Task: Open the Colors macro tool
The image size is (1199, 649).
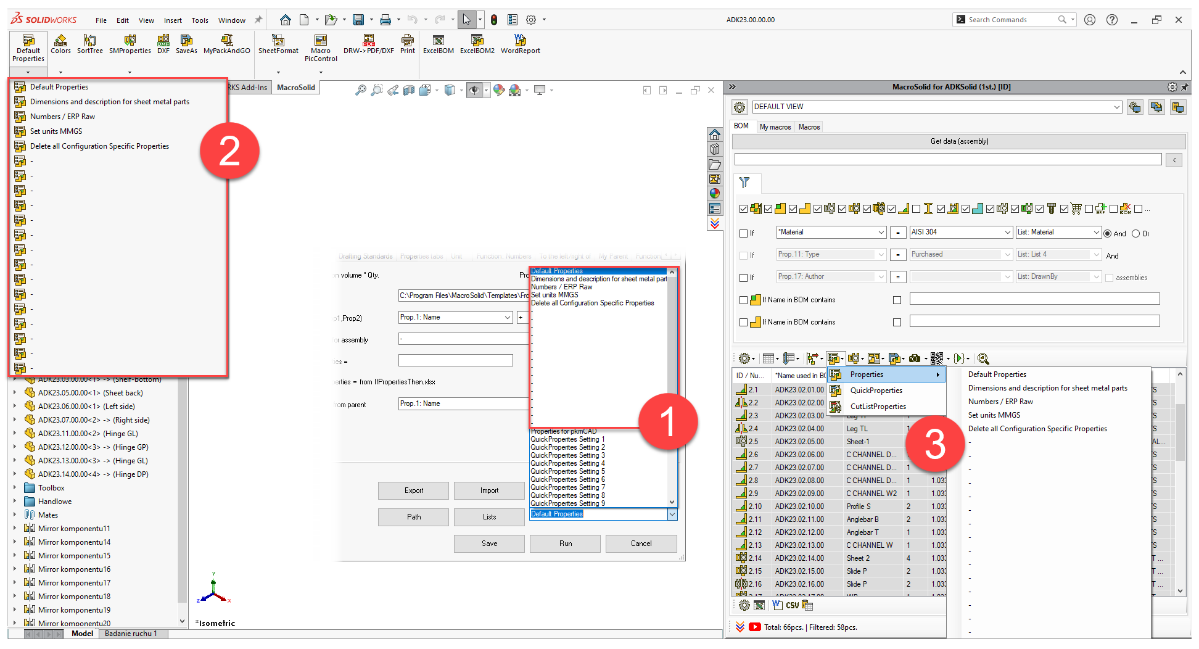Action: [x=60, y=44]
